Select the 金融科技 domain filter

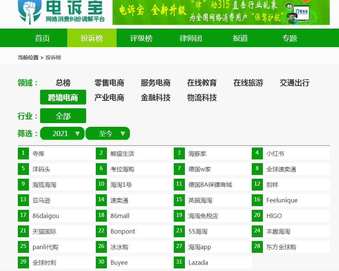point(156,98)
